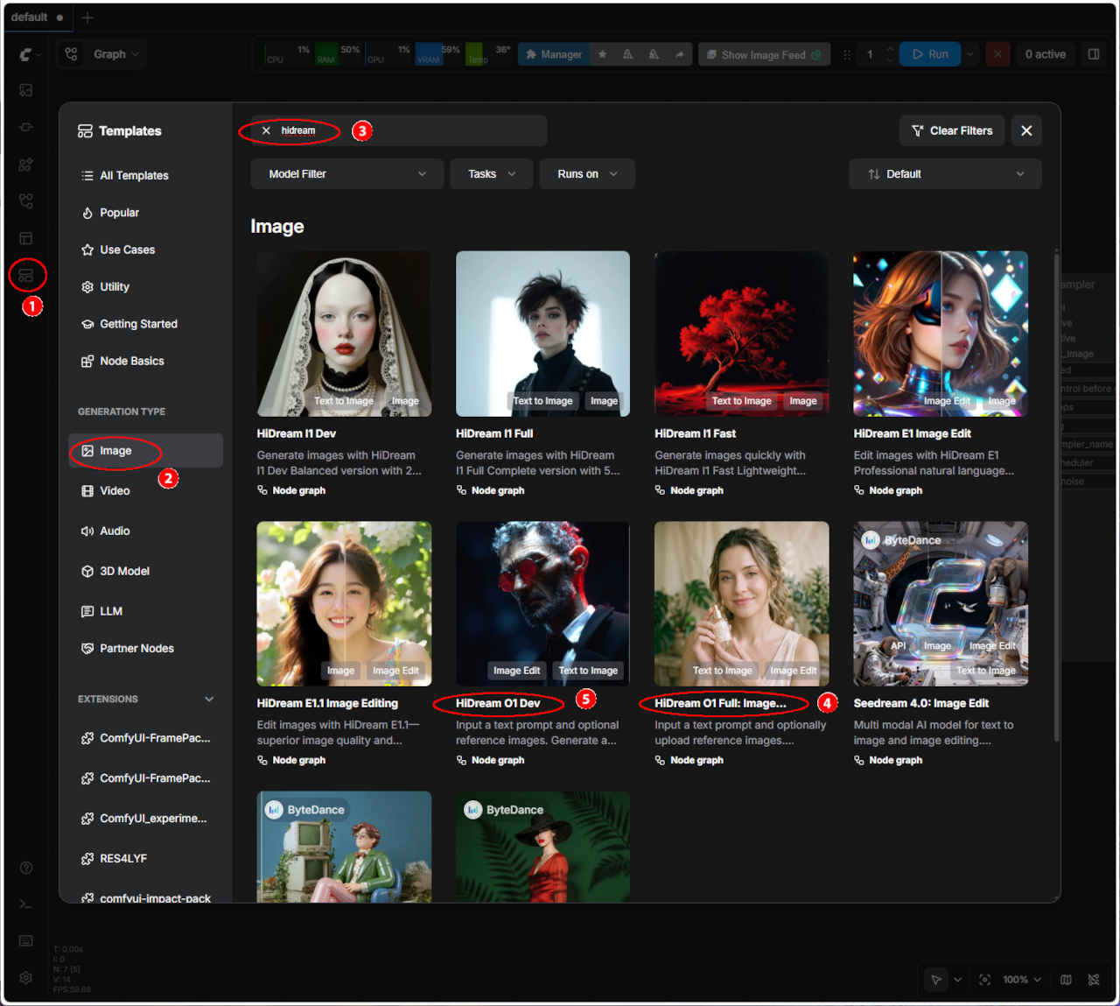
Task: Cancel current run with red X button
Action: 997,54
